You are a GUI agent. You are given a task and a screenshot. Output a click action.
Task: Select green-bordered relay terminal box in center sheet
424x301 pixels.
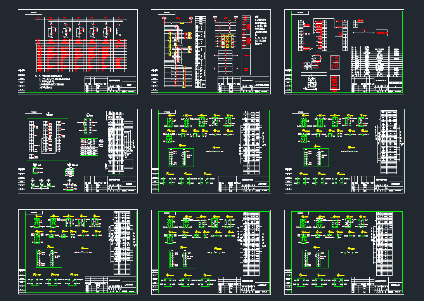[180, 157]
